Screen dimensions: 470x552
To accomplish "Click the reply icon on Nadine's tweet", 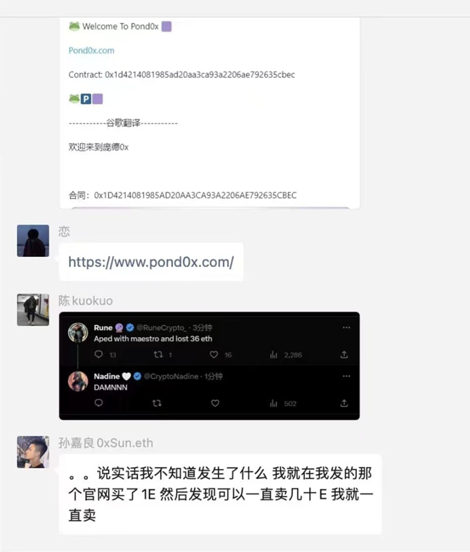I will (98, 402).
